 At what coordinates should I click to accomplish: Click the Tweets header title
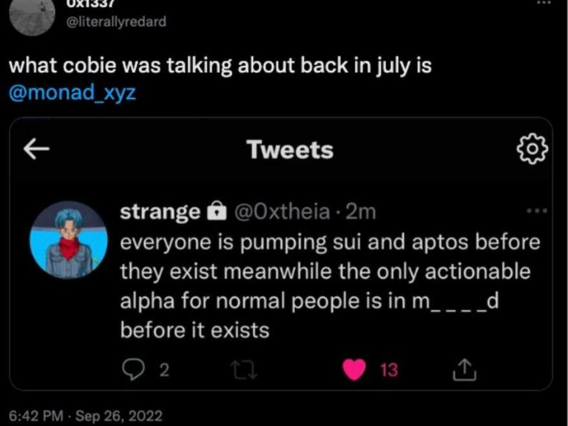(290, 150)
